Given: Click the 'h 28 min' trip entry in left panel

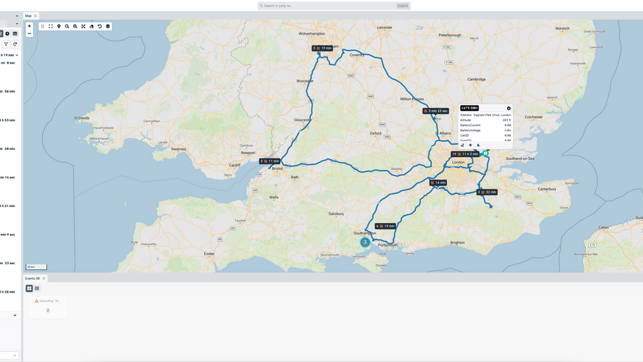Looking at the screenshot, I should pyautogui.click(x=9, y=292).
